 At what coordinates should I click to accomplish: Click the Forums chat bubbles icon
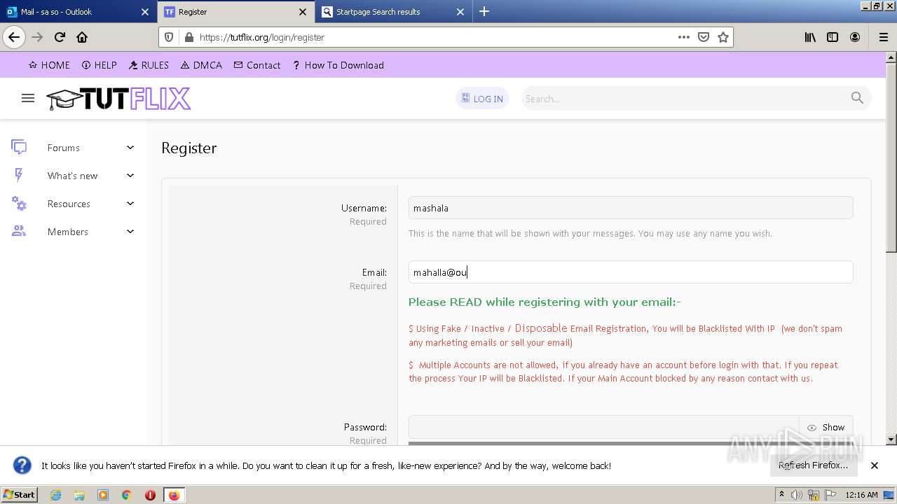[19, 147]
